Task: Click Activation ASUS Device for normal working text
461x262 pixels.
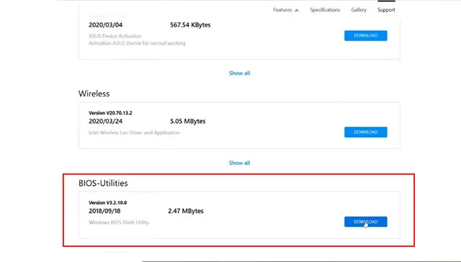Action: coord(137,43)
